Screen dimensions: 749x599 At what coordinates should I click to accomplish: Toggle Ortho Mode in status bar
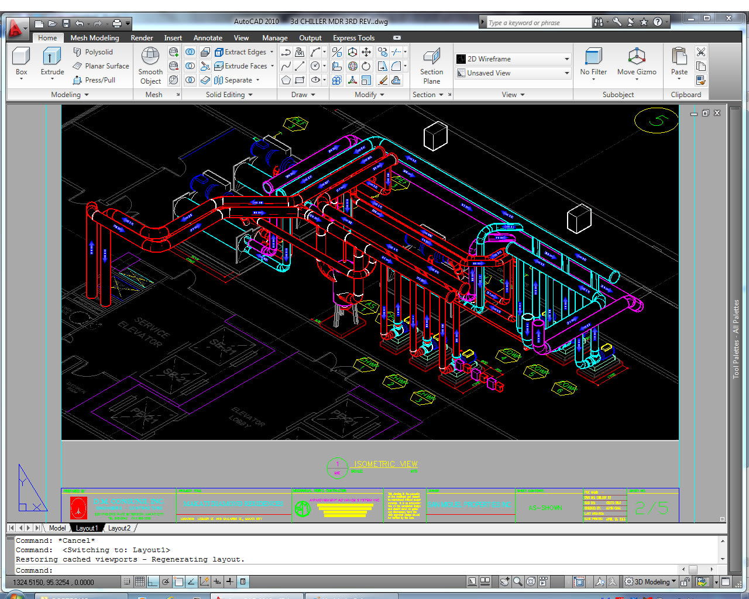click(x=153, y=581)
